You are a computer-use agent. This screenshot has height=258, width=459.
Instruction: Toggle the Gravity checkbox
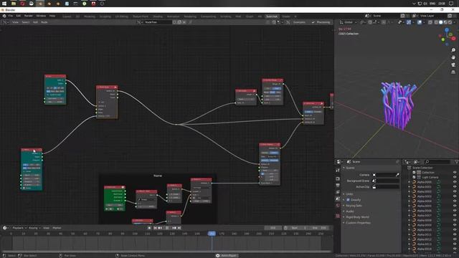click(x=349, y=200)
